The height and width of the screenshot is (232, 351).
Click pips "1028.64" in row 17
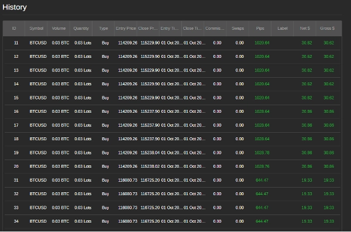[262, 125]
